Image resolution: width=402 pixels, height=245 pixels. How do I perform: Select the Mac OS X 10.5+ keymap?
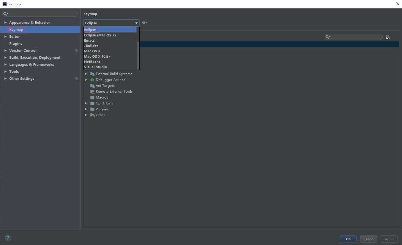(110, 56)
